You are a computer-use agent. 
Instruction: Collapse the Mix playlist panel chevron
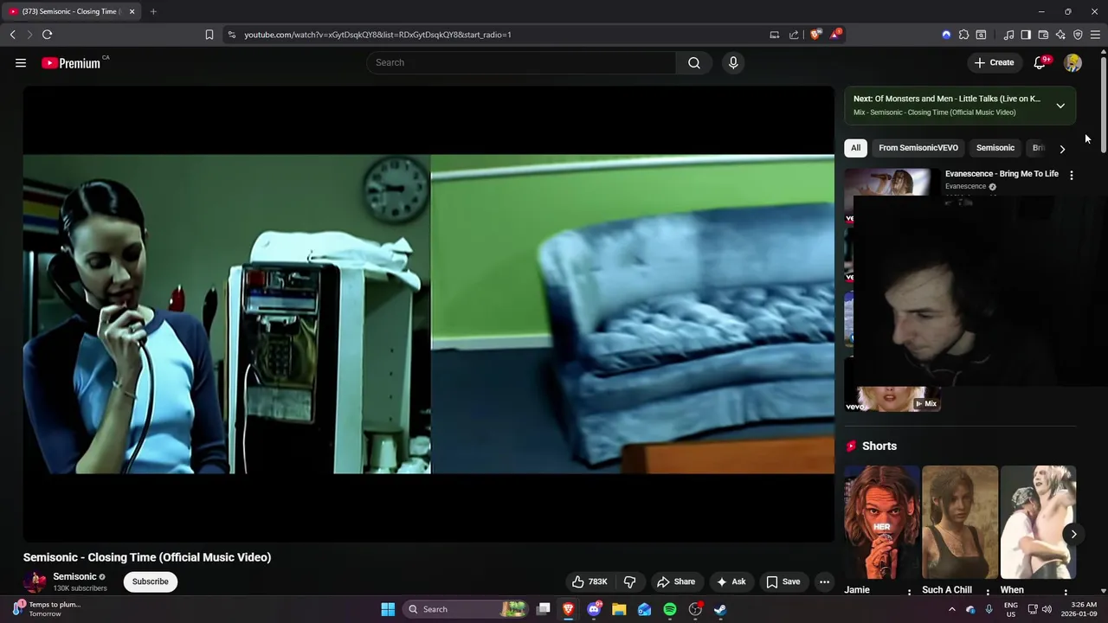point(1060,106)
